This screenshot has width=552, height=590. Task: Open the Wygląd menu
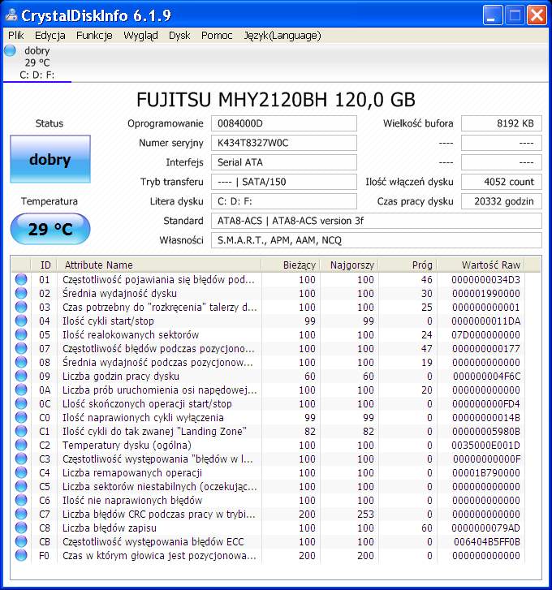click(x=140, y=36)
